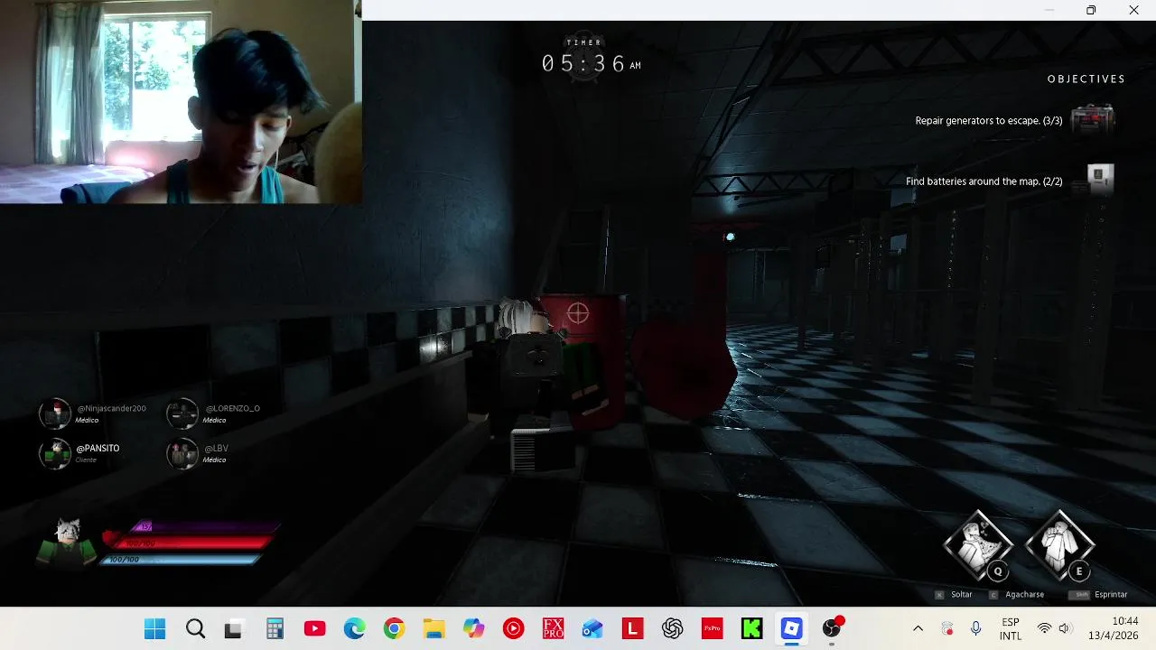Open the green K taskbar app
This screenshot has height=650, width=1156.
coord(751,628)
